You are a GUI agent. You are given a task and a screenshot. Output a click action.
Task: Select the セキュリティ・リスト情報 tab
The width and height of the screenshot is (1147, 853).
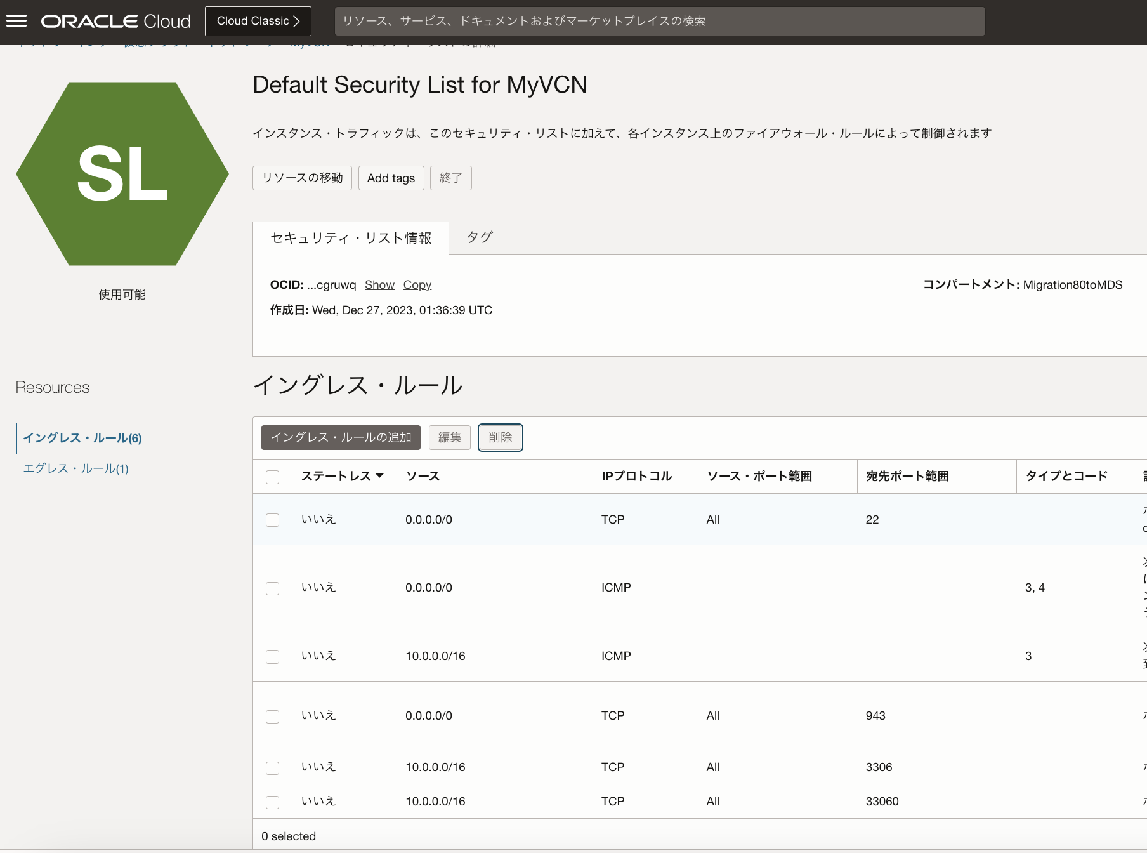click(351, 238)
